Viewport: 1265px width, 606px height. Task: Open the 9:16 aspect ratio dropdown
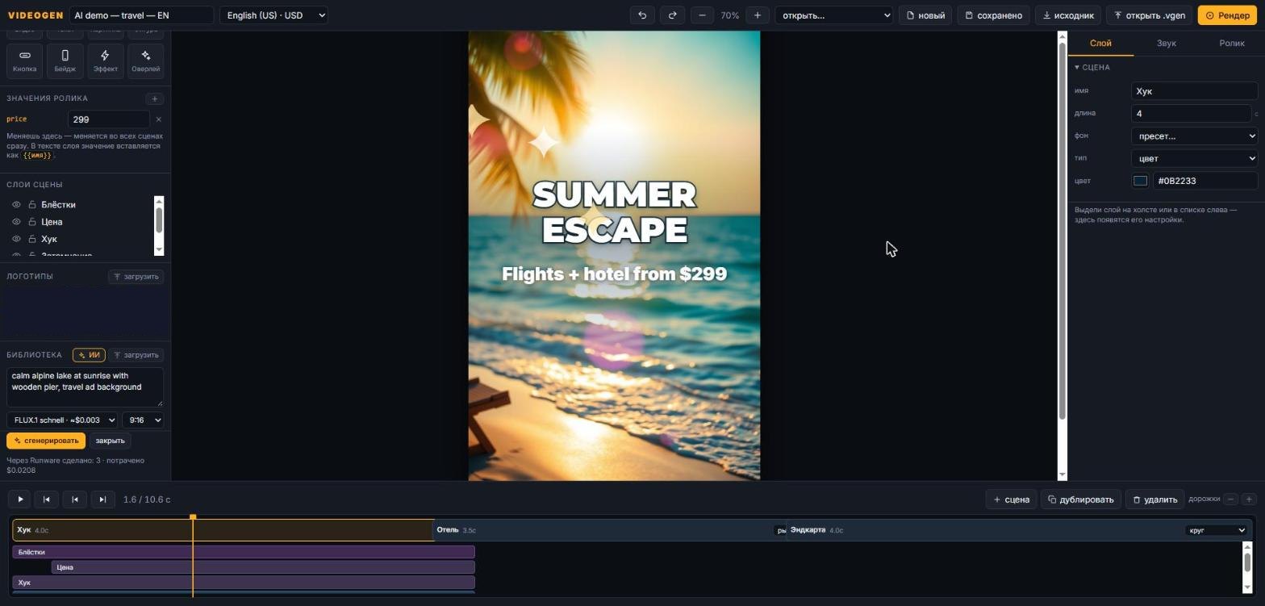143,420
